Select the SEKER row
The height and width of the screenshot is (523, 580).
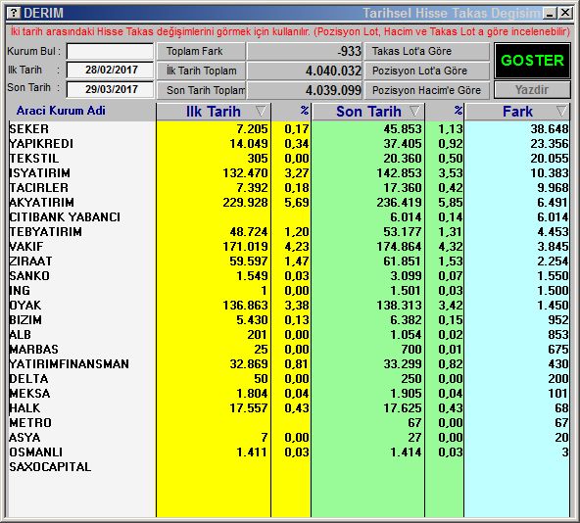(x=288, y=128)
